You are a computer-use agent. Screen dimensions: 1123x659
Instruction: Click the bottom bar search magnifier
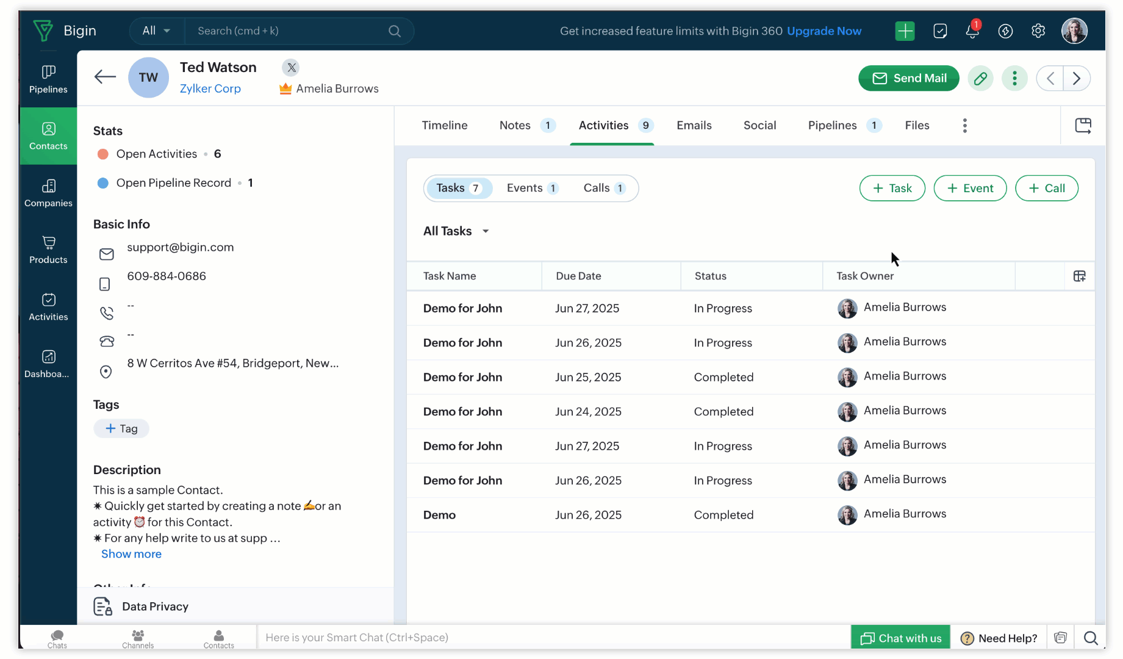tap(1091, 638)
